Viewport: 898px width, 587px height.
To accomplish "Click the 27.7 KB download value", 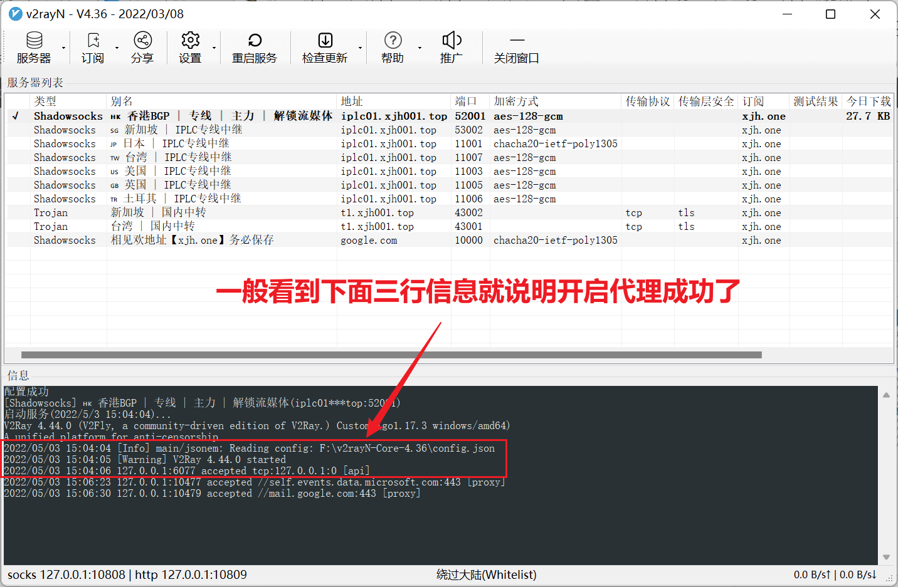I will [x=868, y=116].
